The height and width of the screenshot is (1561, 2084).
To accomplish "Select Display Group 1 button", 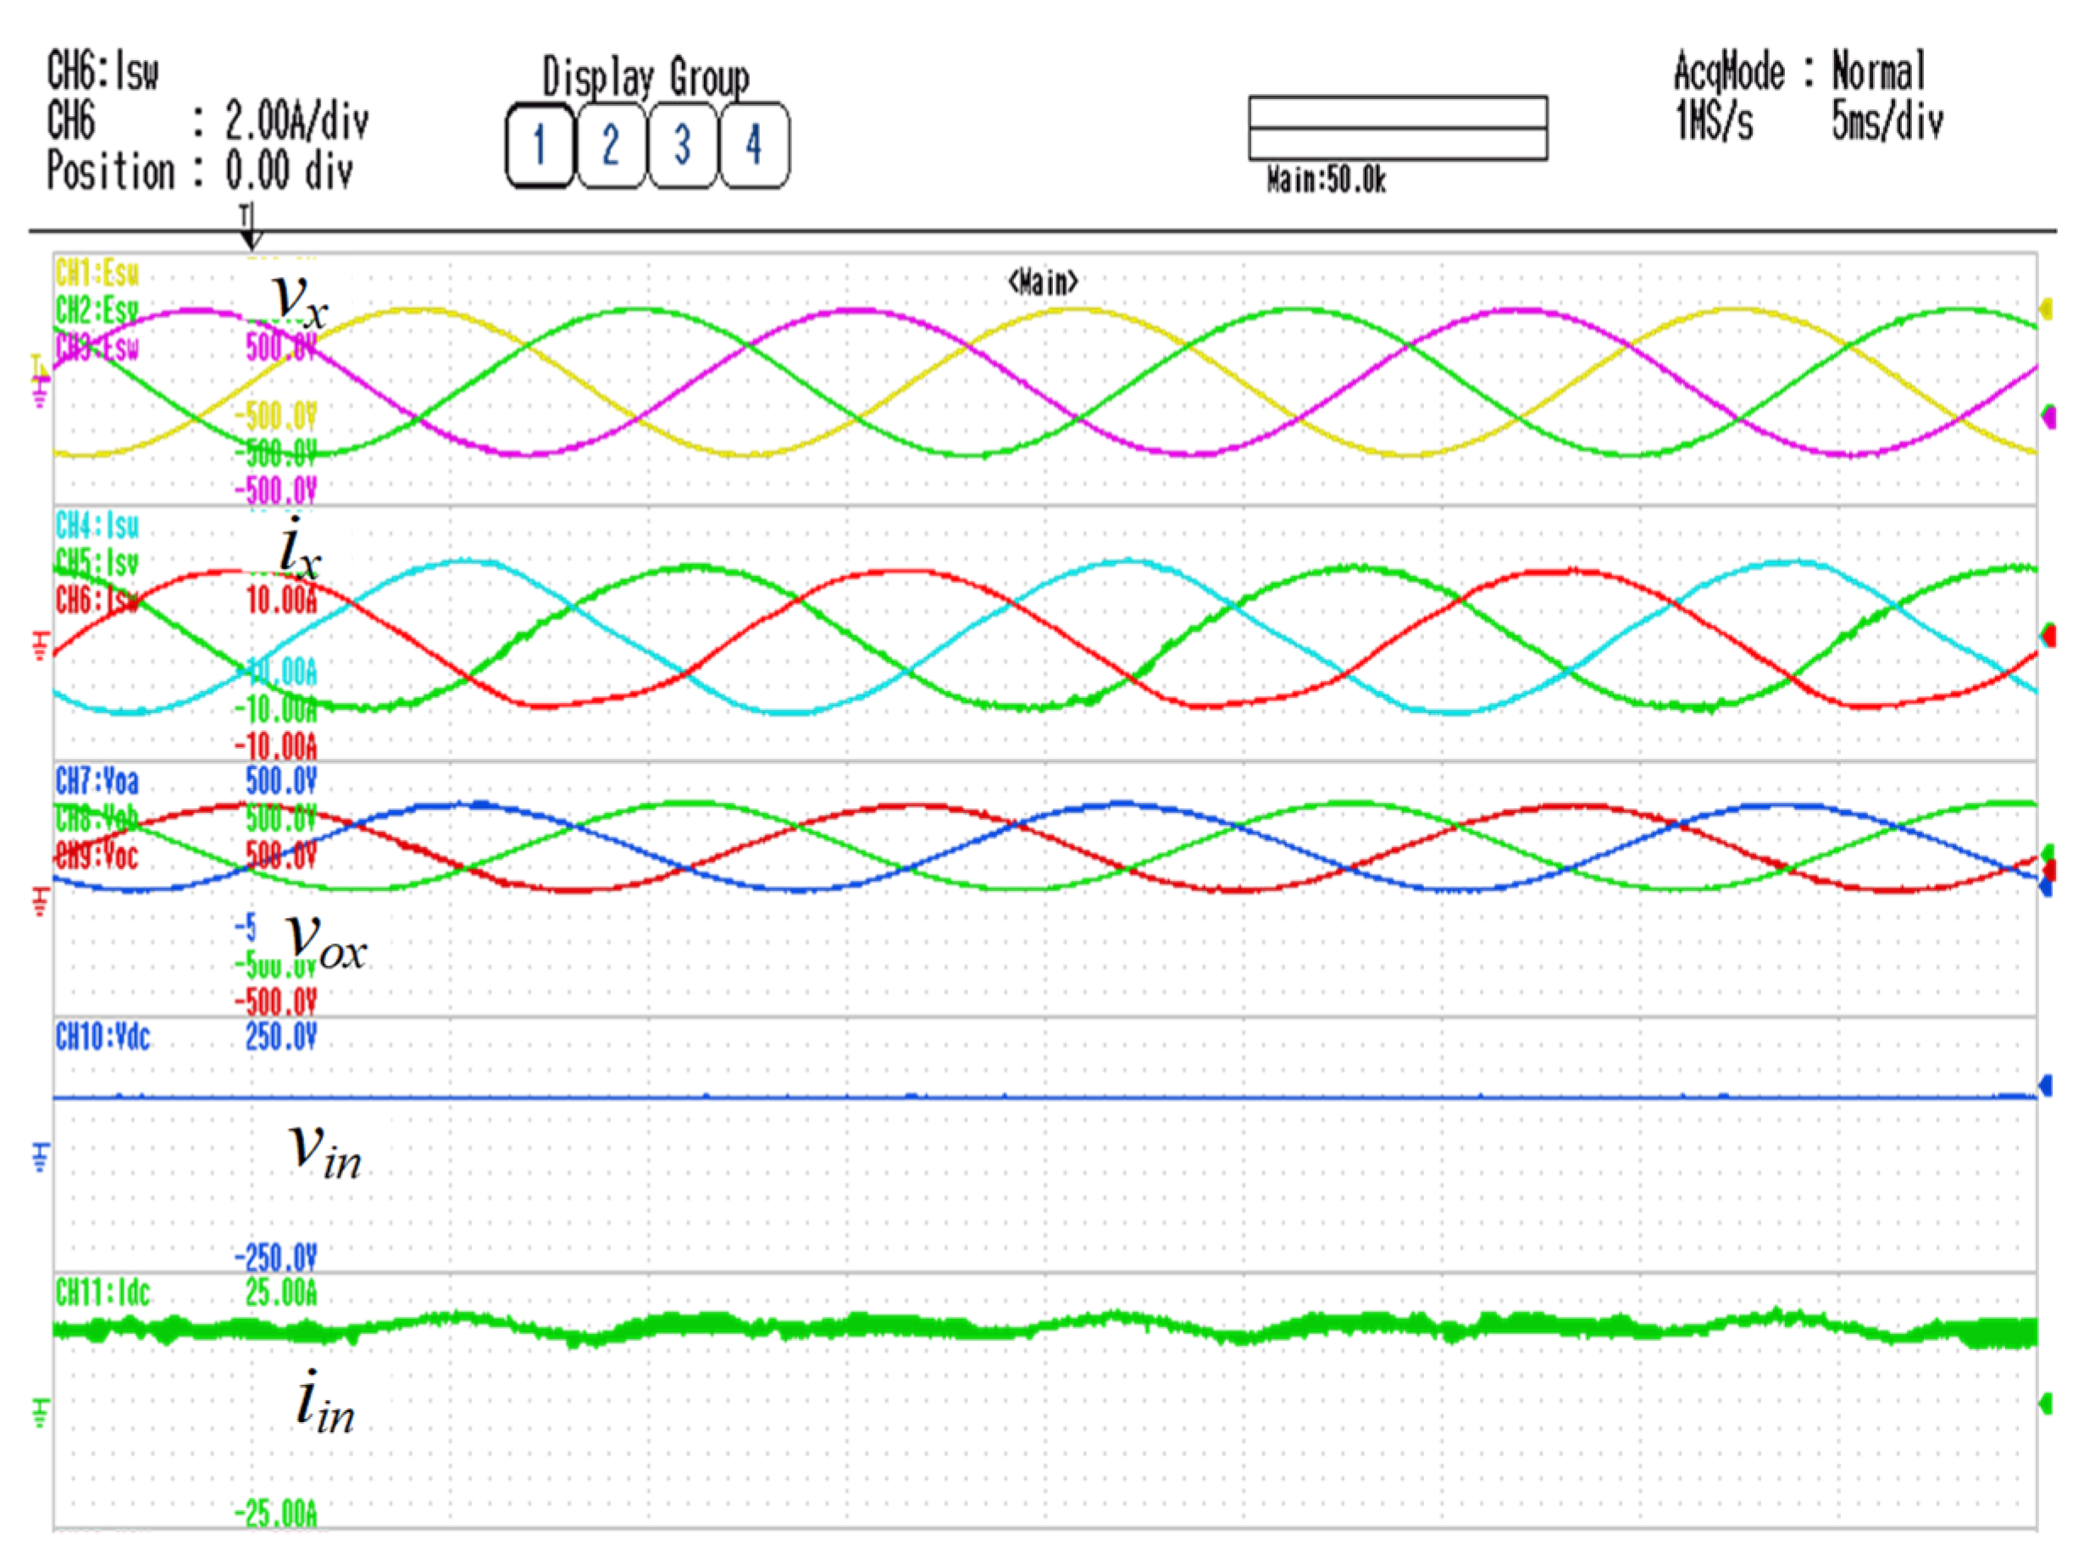I will [540, 146].
